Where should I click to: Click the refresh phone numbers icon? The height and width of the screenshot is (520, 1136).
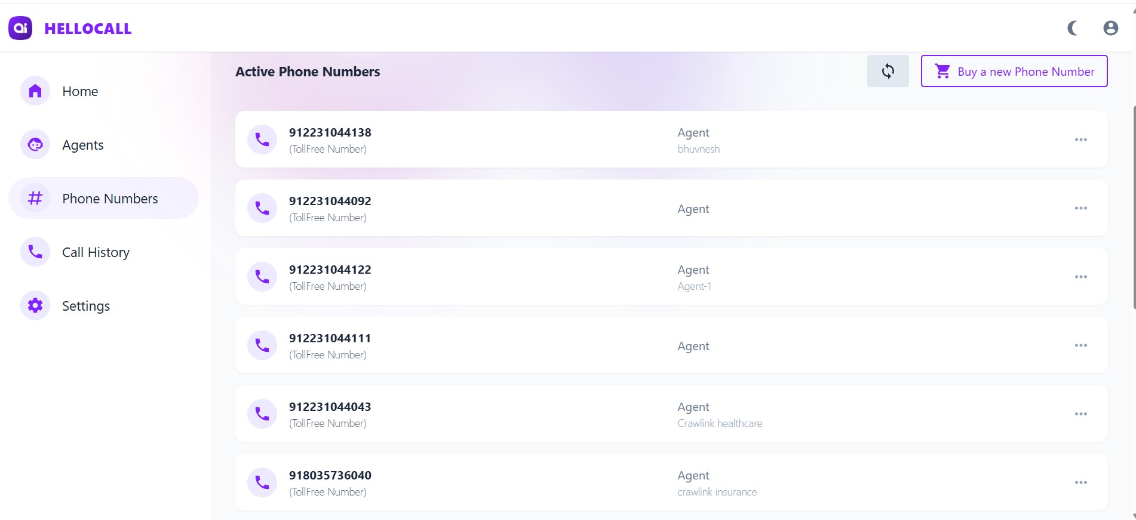pyautogui.click(x=888, y=72)
